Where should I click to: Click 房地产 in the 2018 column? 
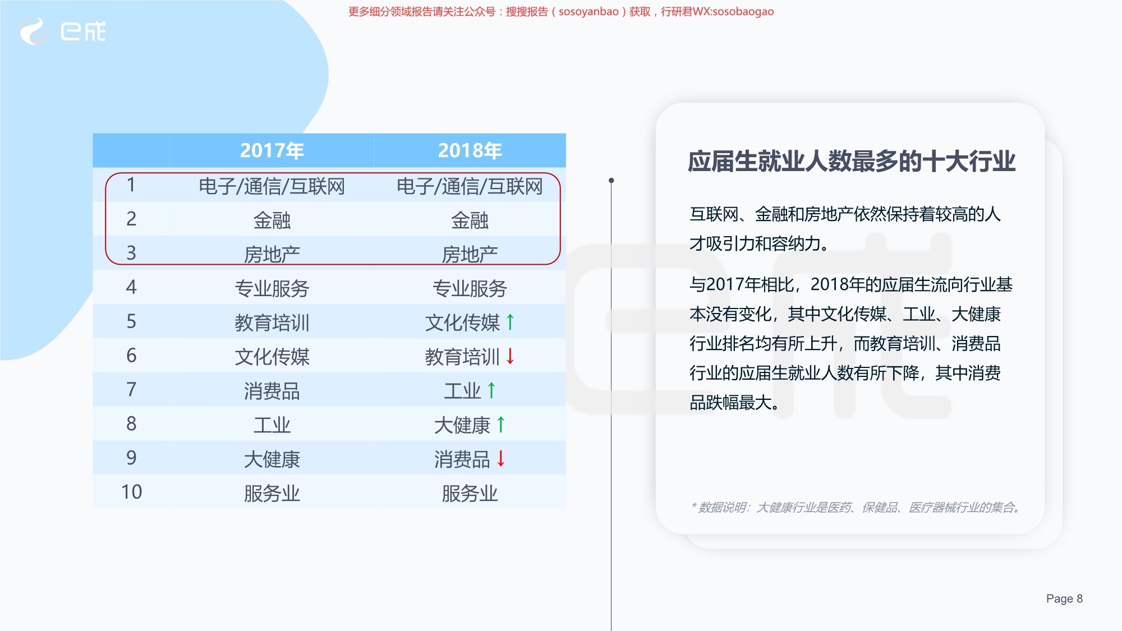[470, 255]
